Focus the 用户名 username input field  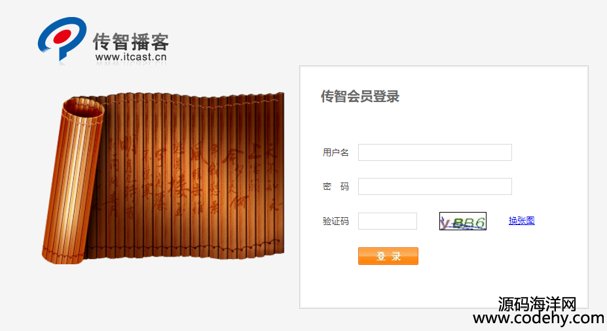click(435, 152)
